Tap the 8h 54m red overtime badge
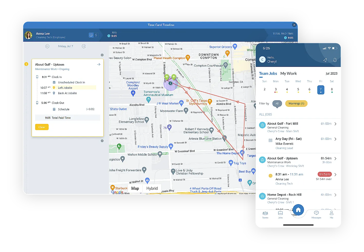 click(x=325, y=174)
